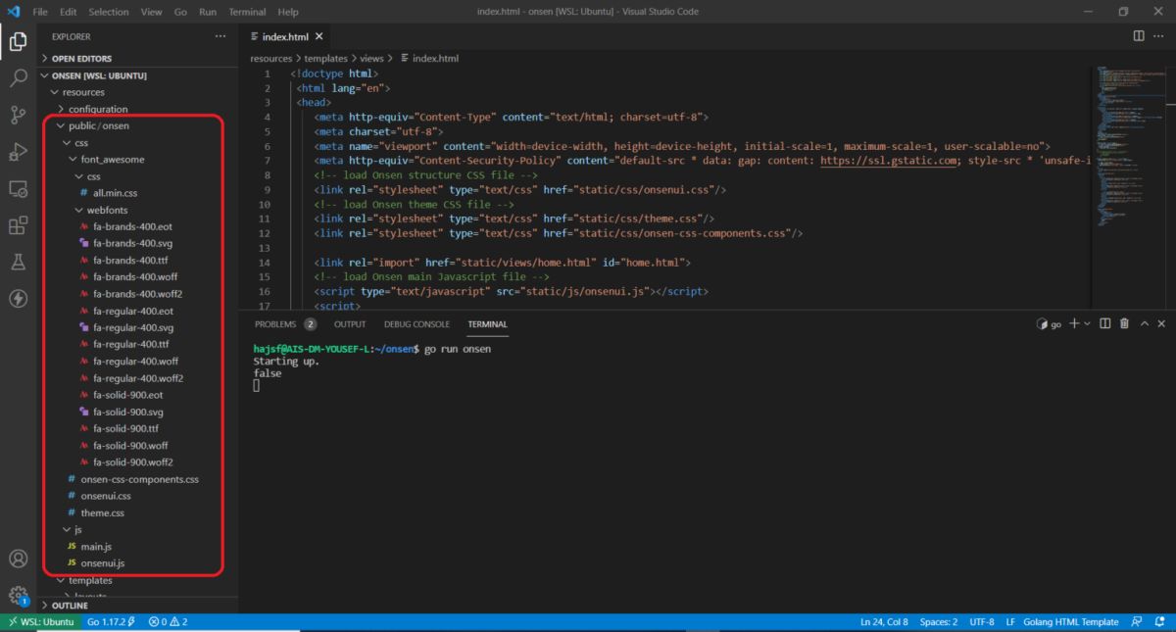Open the Selection menu
The image size is (1176, 632).
108,12
